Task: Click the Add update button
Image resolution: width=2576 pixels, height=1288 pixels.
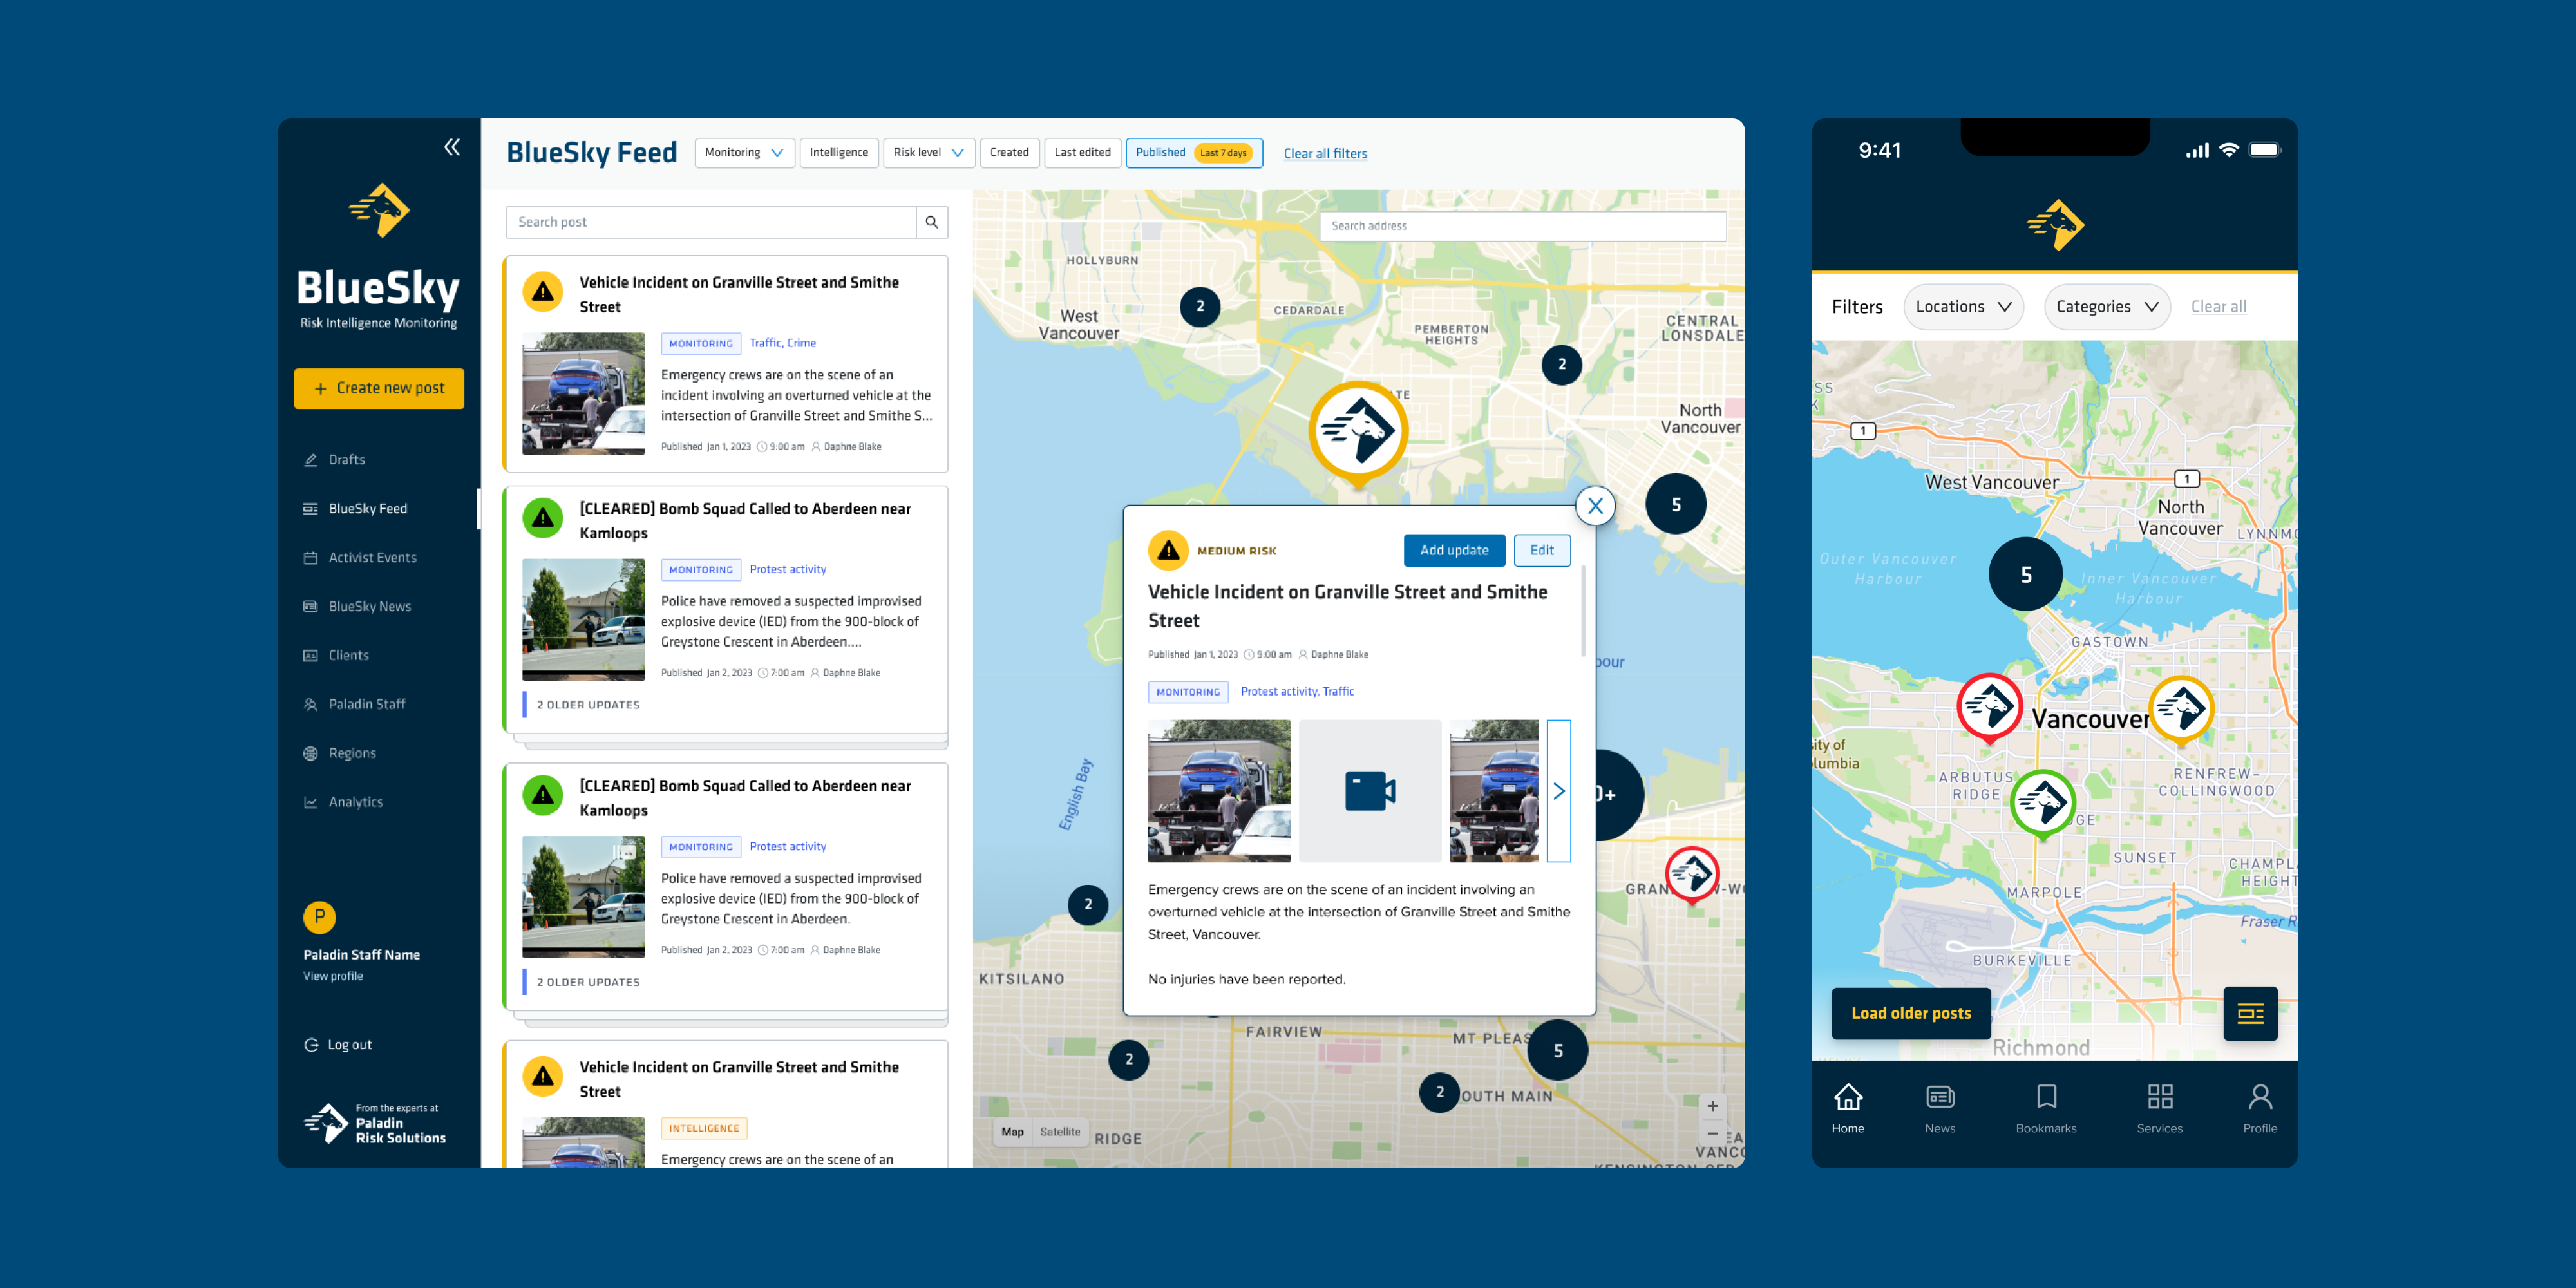Action: click(1454, 550)
